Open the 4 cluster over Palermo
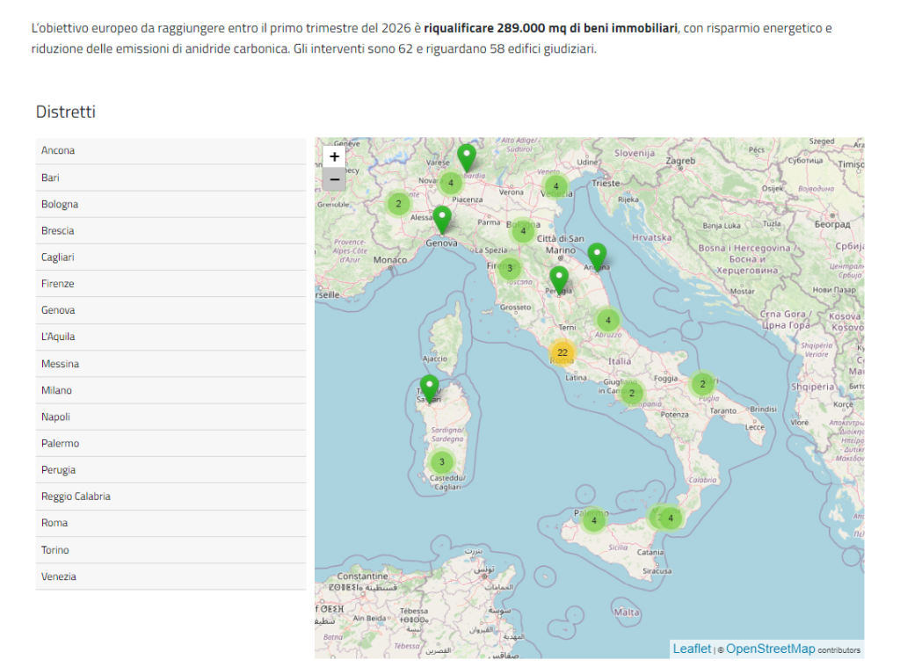900x667 pixels. pyautogui.click(x=594, y=520)
